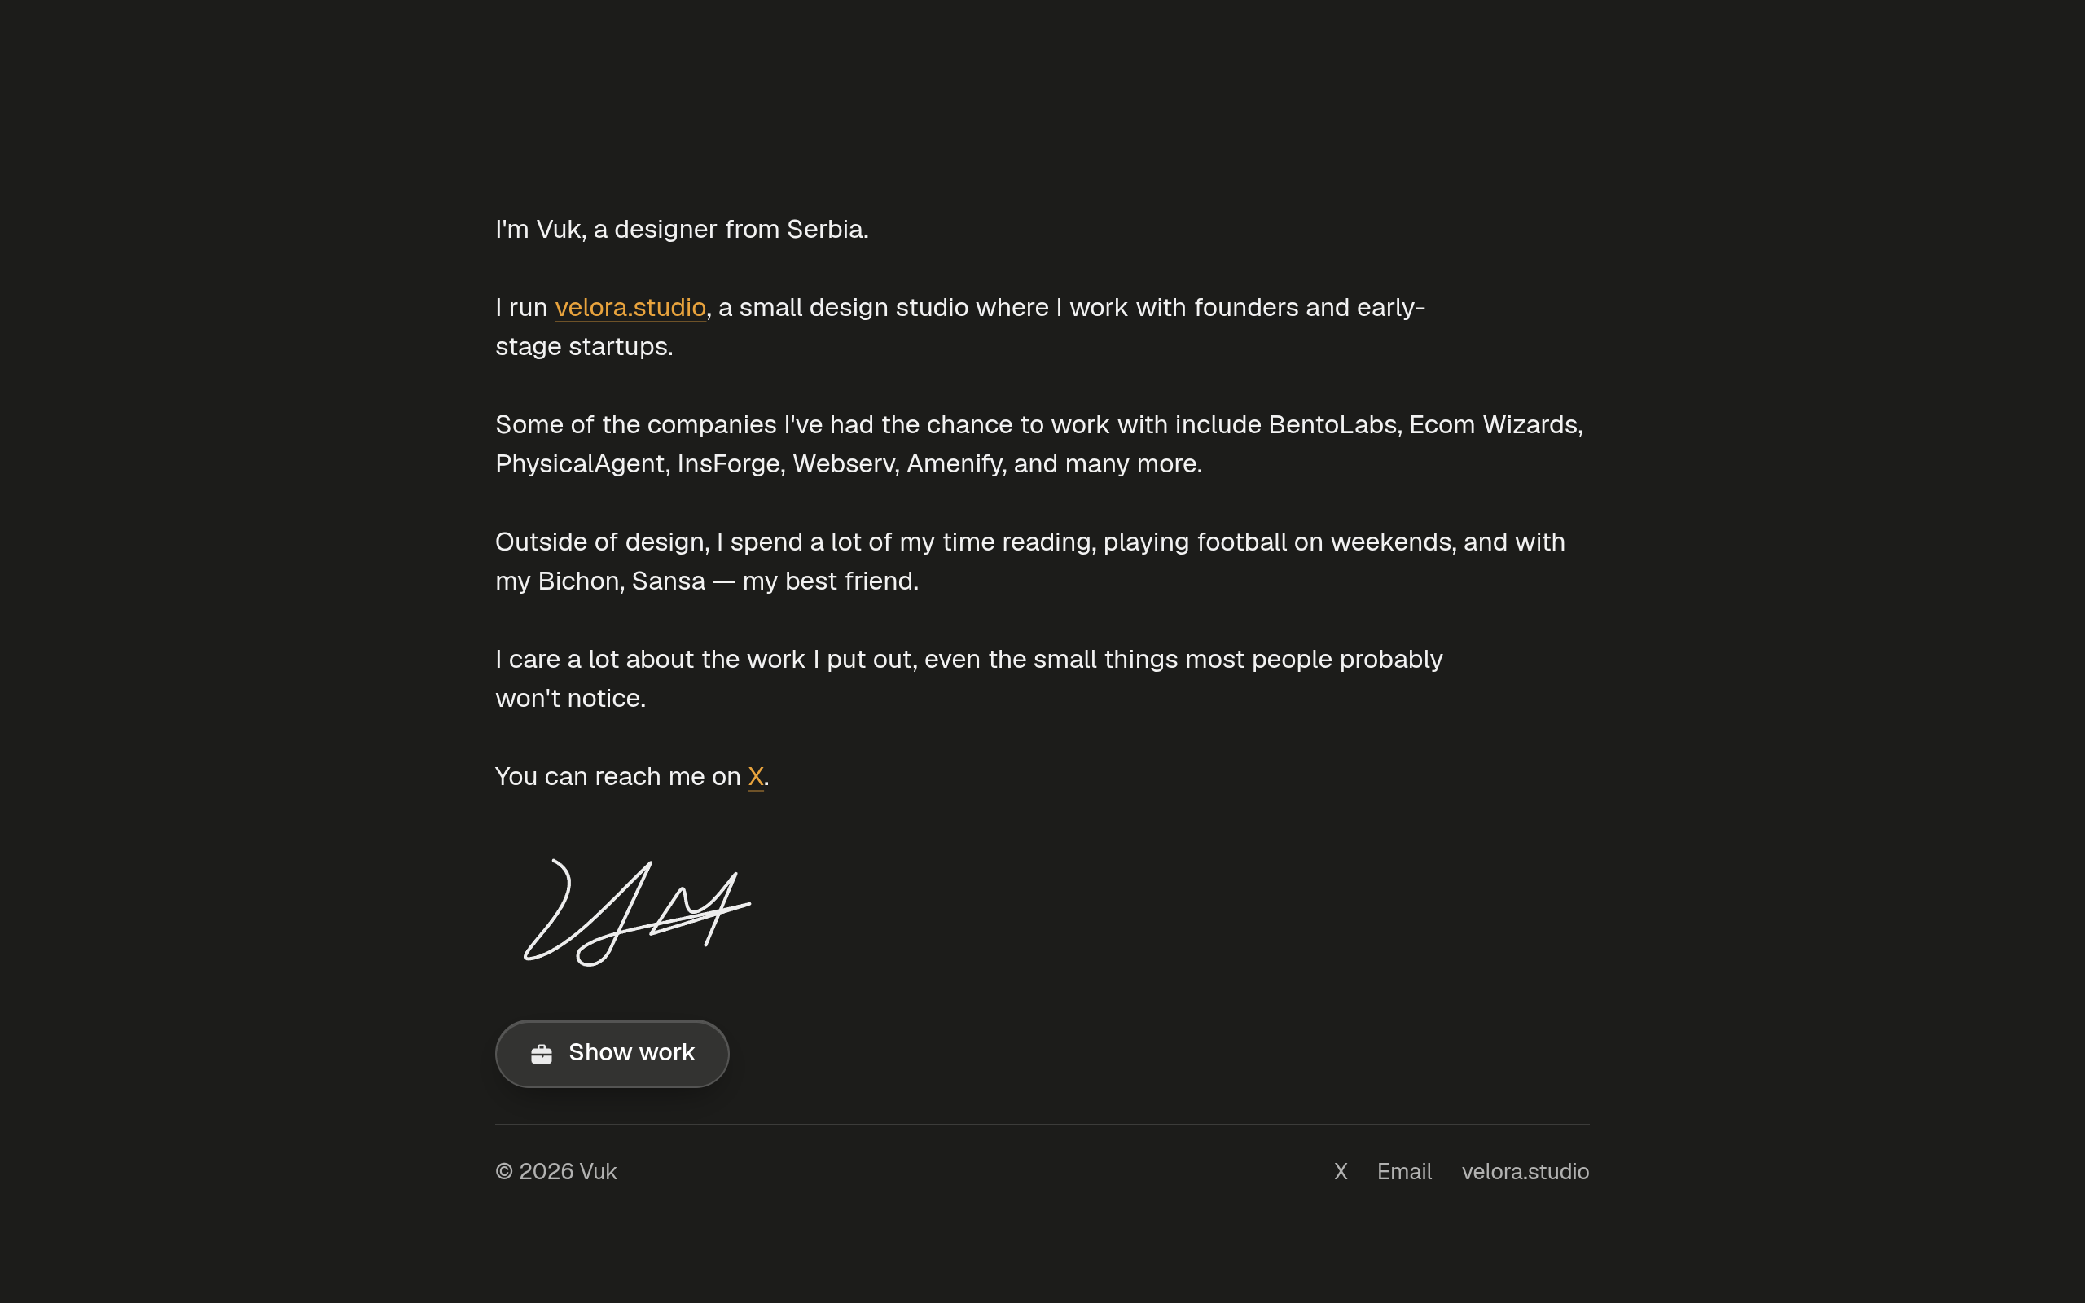This screenshot has width=2085, height=1303.
Task: Click the word BentoLabs in the companies paragraph
Action: pos(1332,425)
